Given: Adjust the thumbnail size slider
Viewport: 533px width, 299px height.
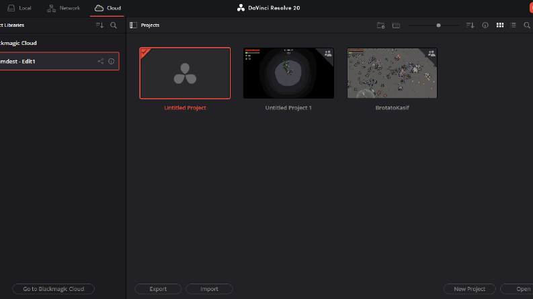Looking at the screenshot, I should [438, 25].
